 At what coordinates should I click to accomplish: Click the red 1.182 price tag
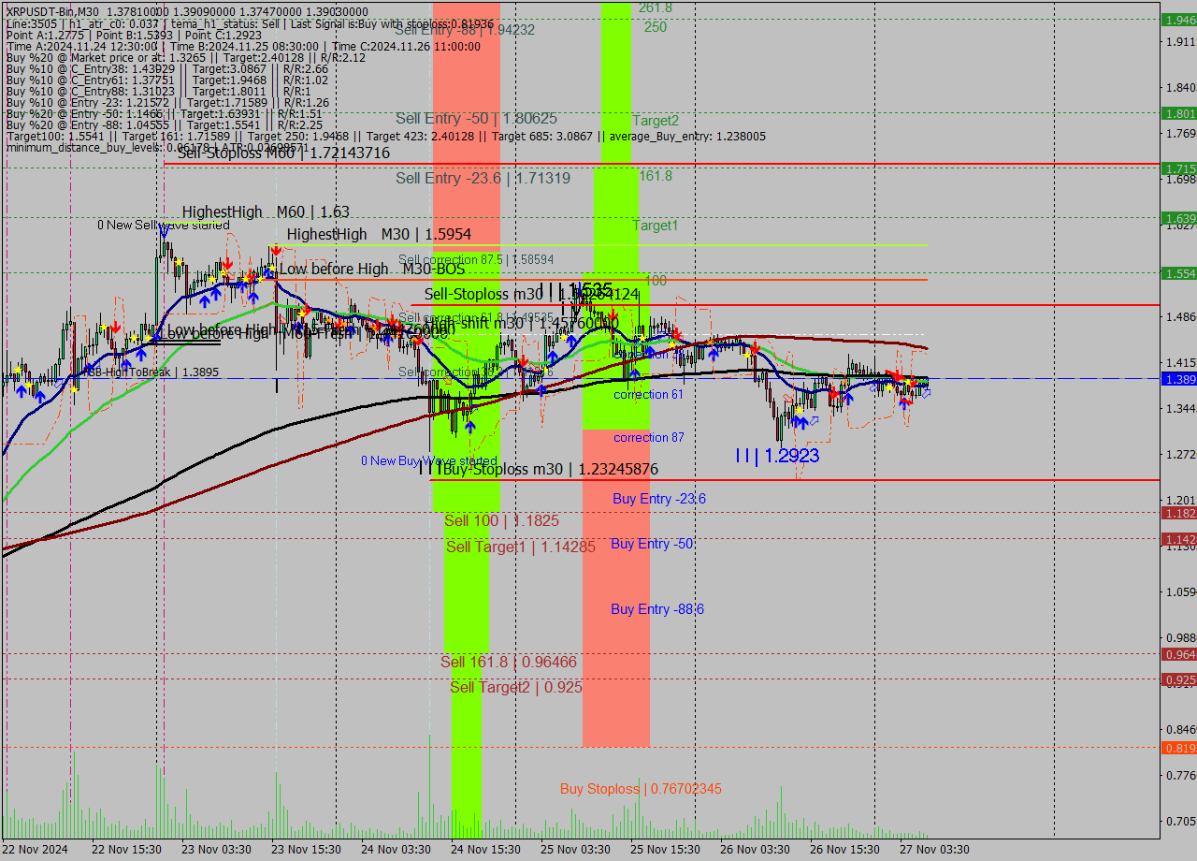[1178, 513]
